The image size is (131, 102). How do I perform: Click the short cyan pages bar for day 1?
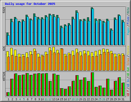[x=8, y=40]
